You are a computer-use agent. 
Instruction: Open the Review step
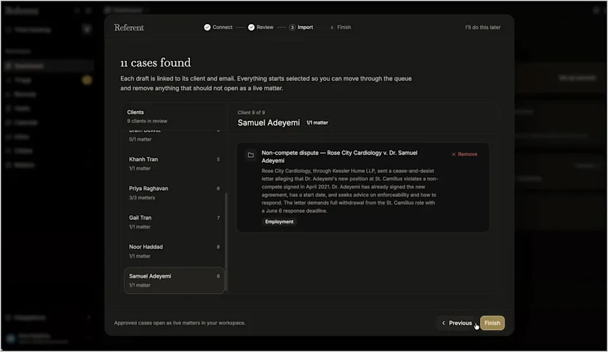pyautogui.click(x=261, y=27)
